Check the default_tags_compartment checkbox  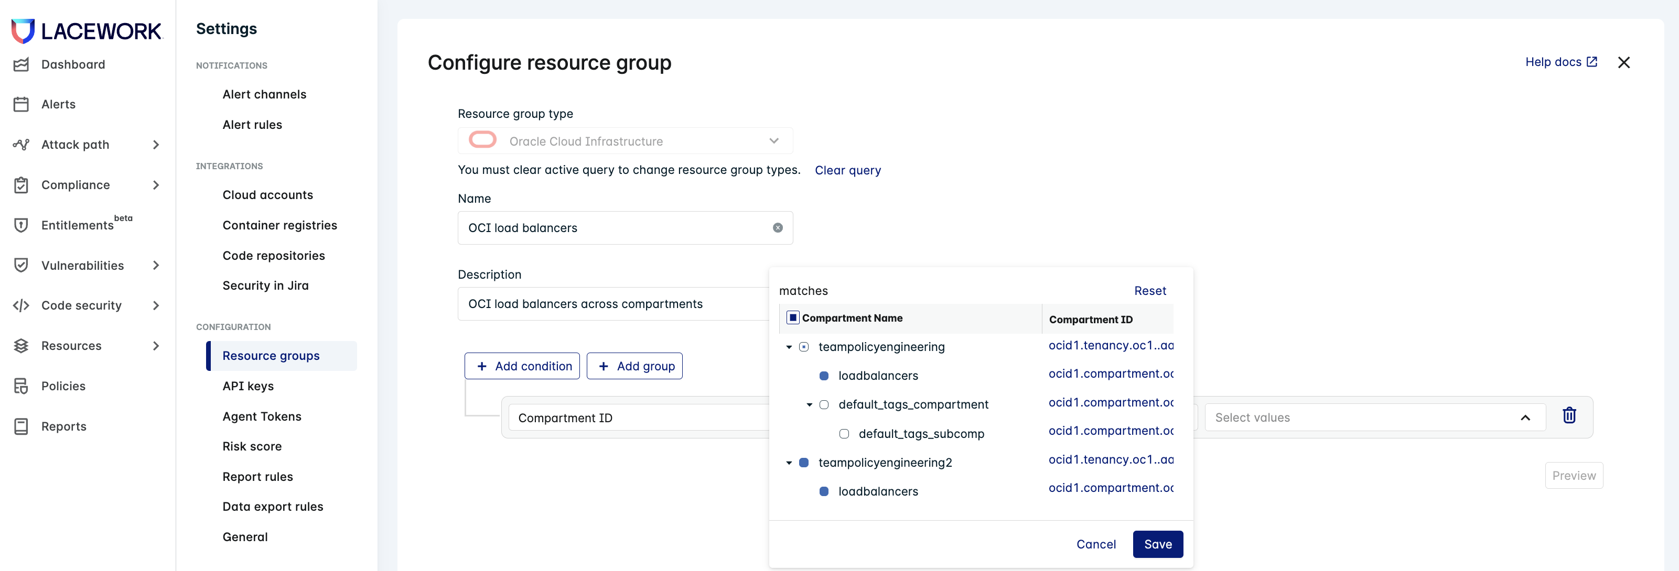[x=824, y=405]
